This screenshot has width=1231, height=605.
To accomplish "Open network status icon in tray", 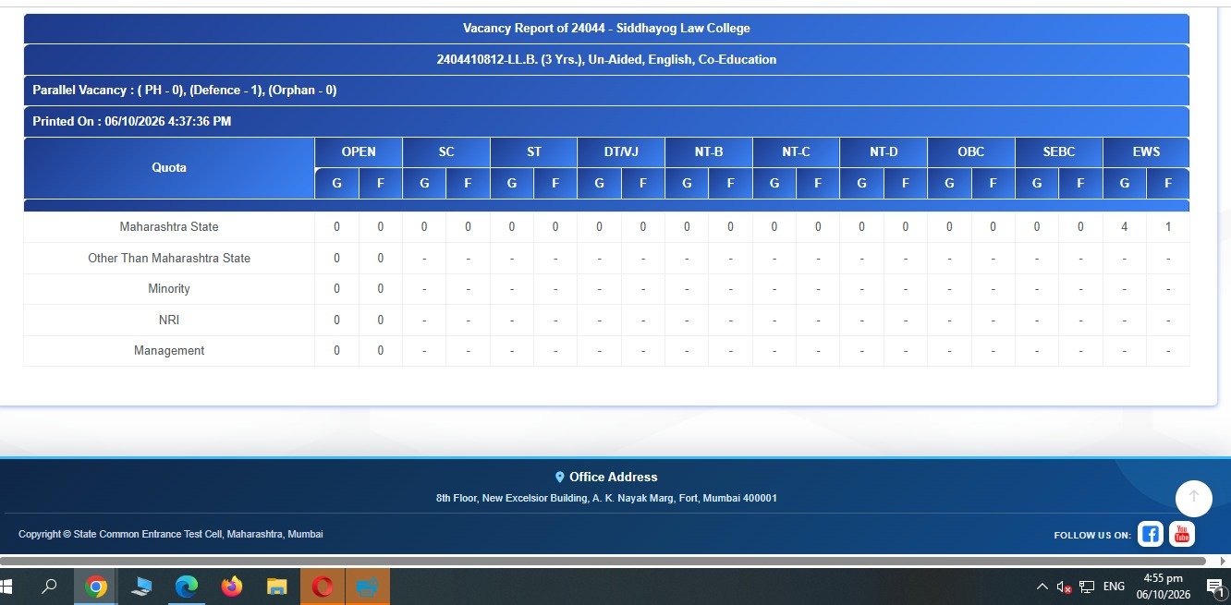I will pyautogui.click(x=1087, y=587).
